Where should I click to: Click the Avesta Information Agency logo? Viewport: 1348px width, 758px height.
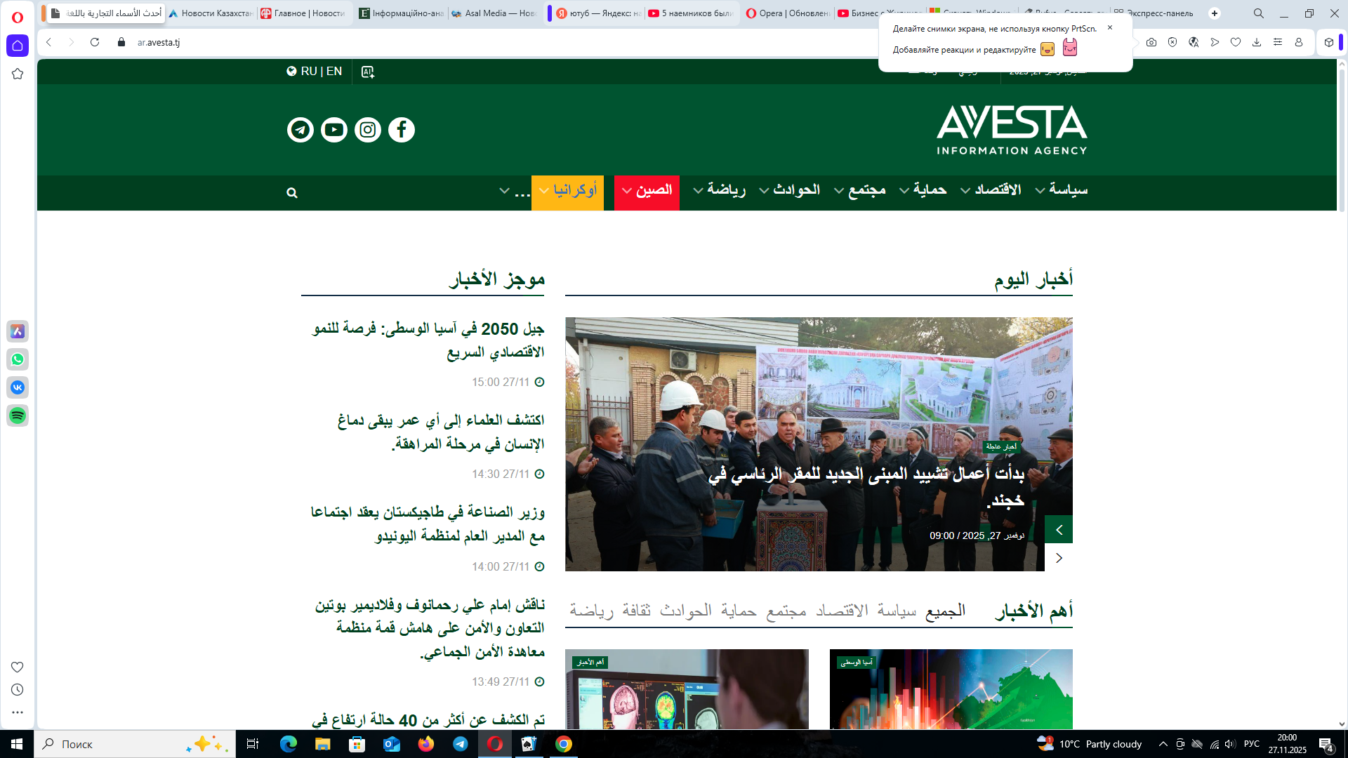(1012, 130)
